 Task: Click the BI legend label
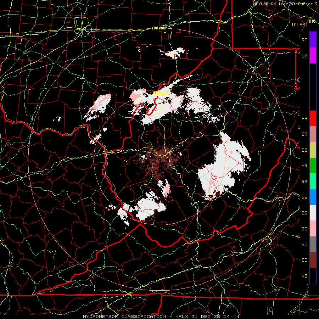point(304,260)
